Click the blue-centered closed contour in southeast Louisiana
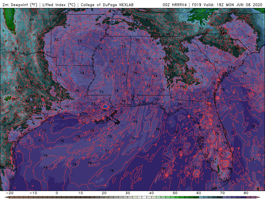The height and width of the screenshot is (199, 265). 105,106
